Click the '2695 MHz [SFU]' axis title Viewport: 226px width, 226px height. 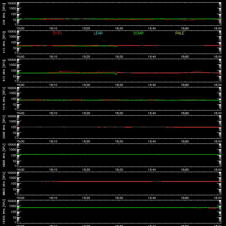(4, 127)
